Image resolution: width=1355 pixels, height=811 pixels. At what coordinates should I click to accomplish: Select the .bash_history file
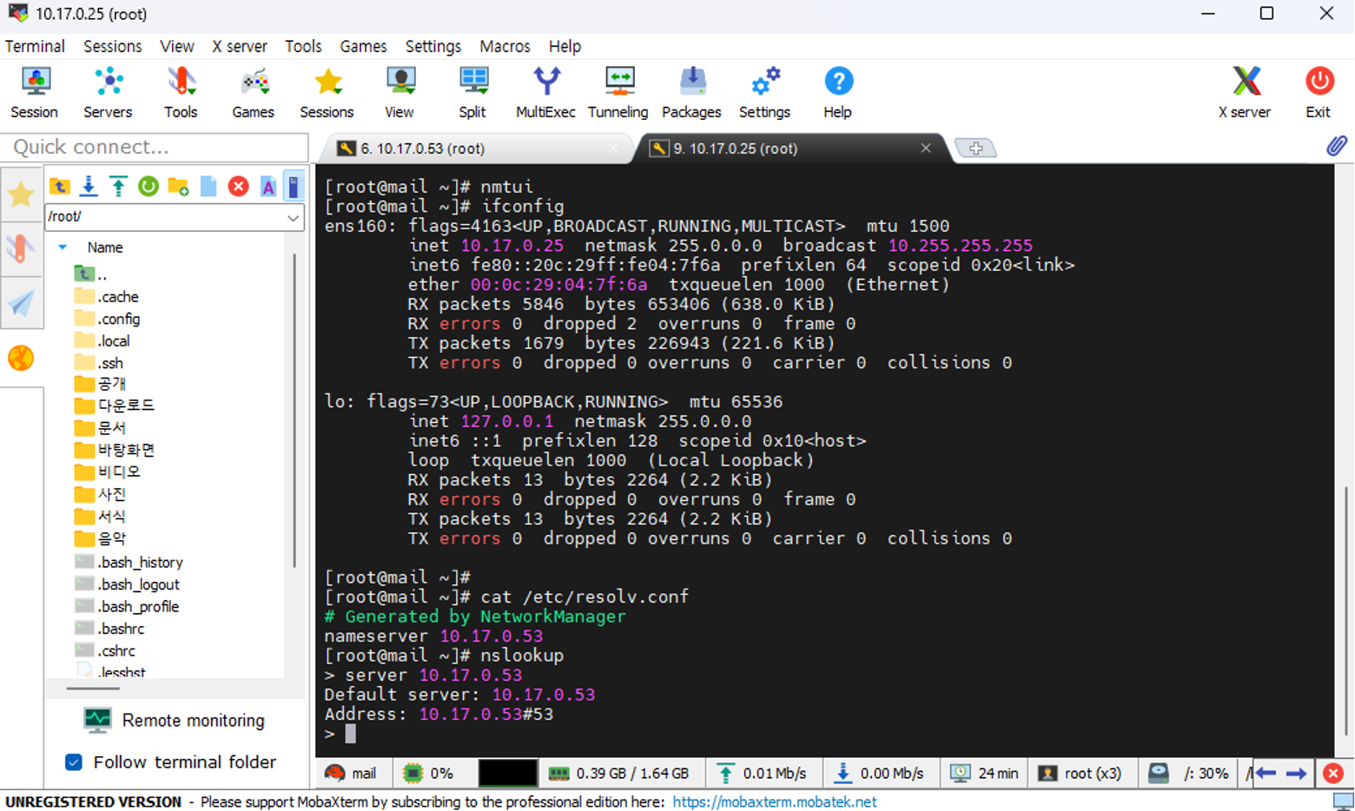click(129, 563)
